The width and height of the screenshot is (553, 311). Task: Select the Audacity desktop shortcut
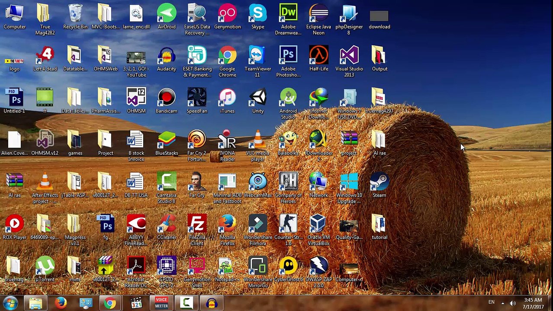(167, 59)
